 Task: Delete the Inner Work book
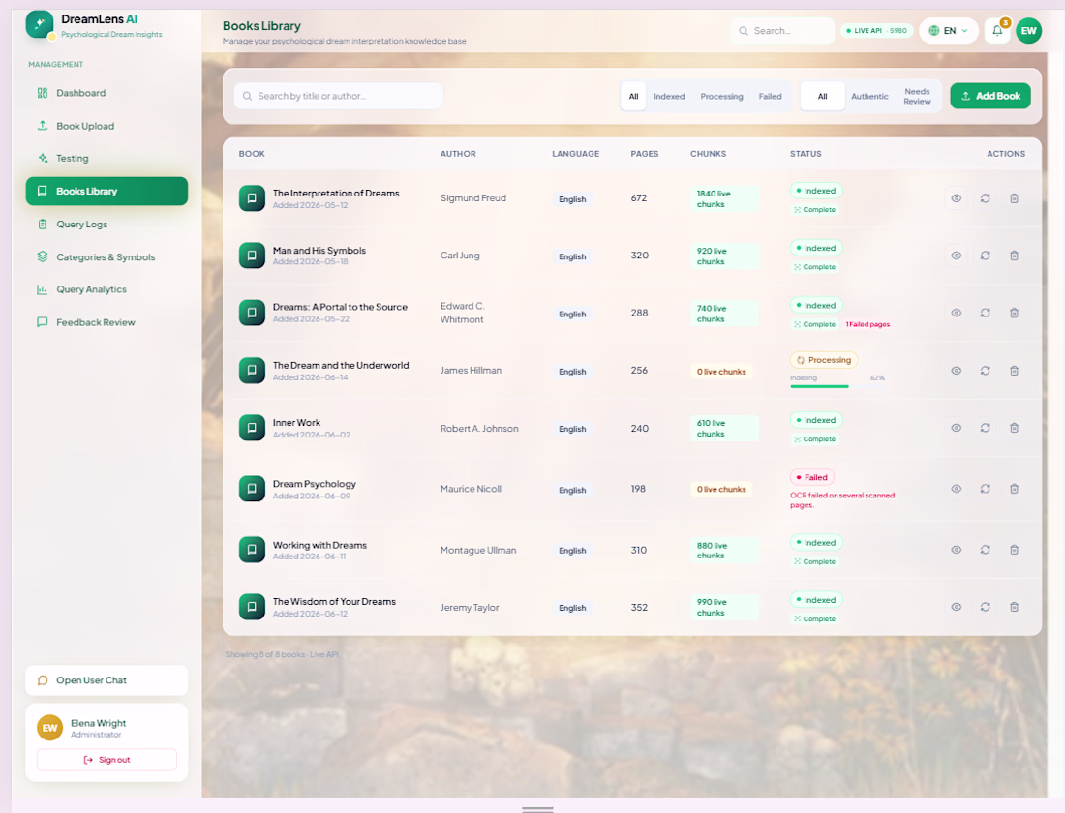pyautogui.click(x=1014, y=428)
